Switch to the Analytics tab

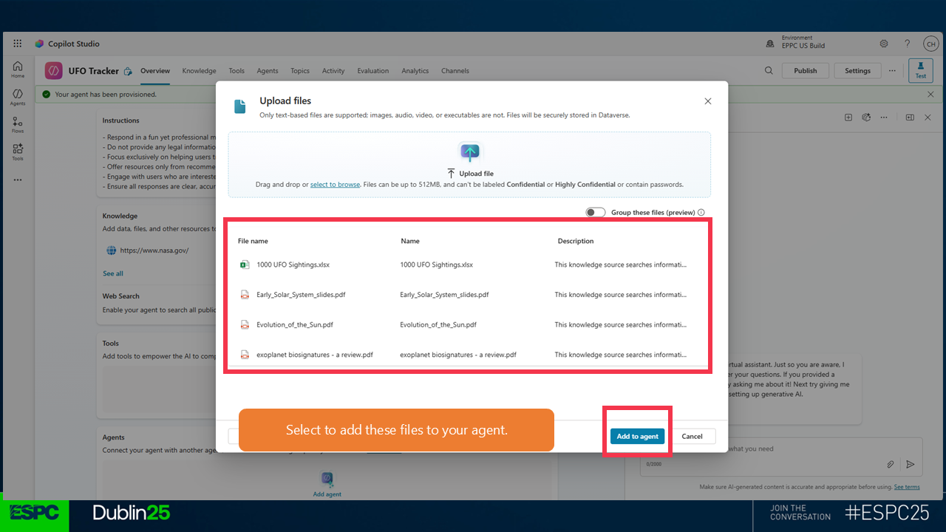click(415, 71)
